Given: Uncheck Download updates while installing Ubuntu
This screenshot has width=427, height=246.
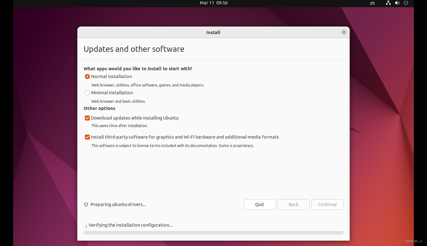Looking at the screenshot, I should [87, 118].
